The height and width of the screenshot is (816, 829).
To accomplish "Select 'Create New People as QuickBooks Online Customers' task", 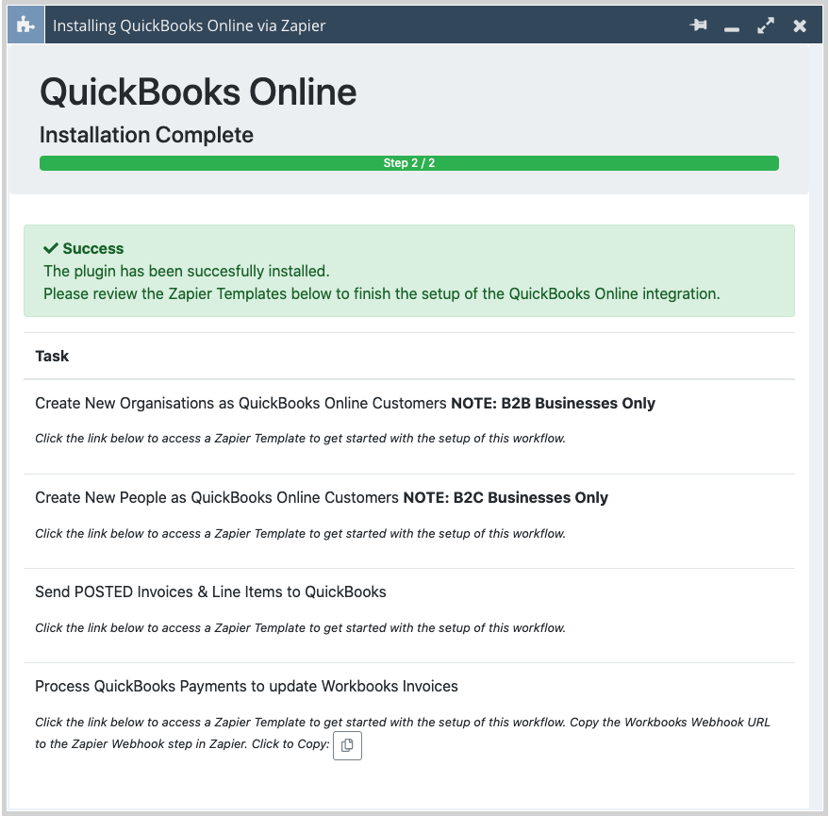I will click(217, 498).
